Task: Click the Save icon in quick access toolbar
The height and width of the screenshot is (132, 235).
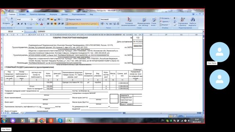Action: tap(9, 11)
